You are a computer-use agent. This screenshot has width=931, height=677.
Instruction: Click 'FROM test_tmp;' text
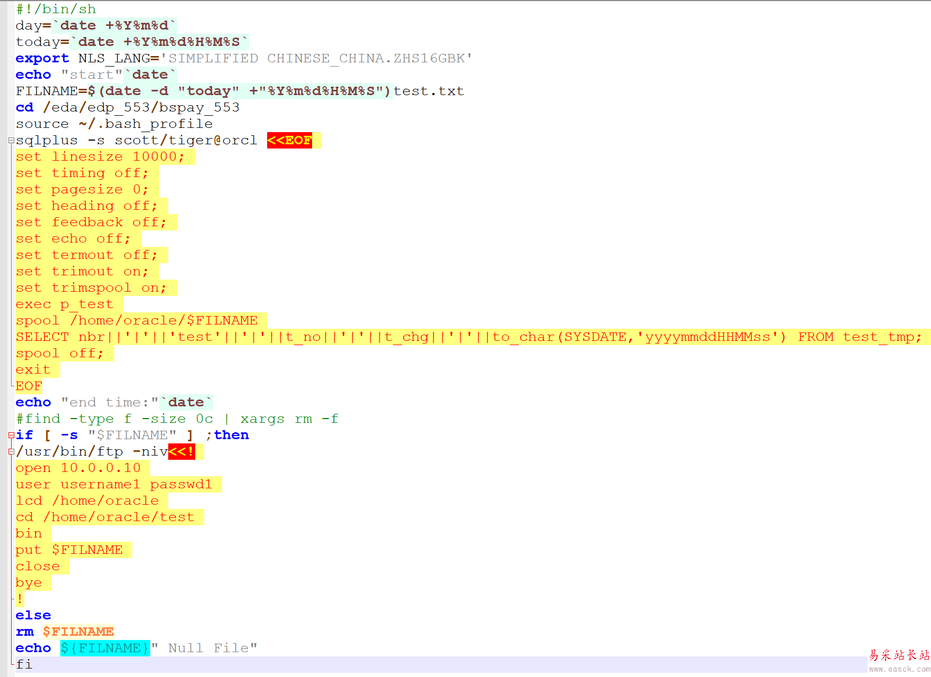coord(860,337)
